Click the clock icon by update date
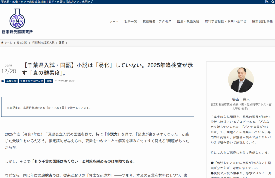The image size is (275, 178). coord(56,81)
